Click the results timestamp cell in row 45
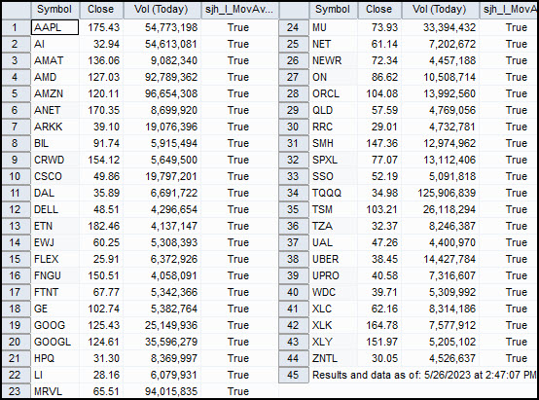The image size is (539, 400). pos(423,375)
